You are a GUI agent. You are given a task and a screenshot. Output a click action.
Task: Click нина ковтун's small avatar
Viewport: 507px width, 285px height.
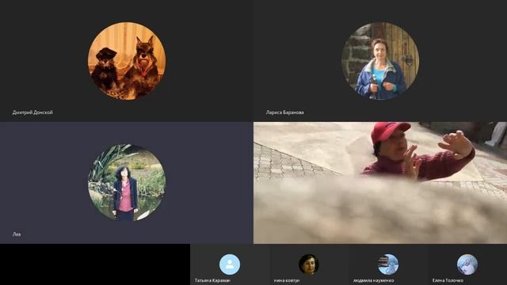point(309,264)
